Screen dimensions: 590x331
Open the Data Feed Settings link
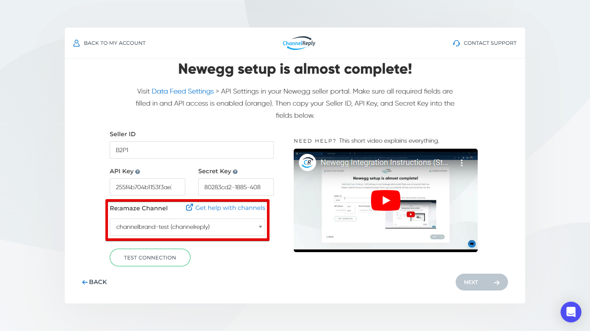(x=183, y=91)
